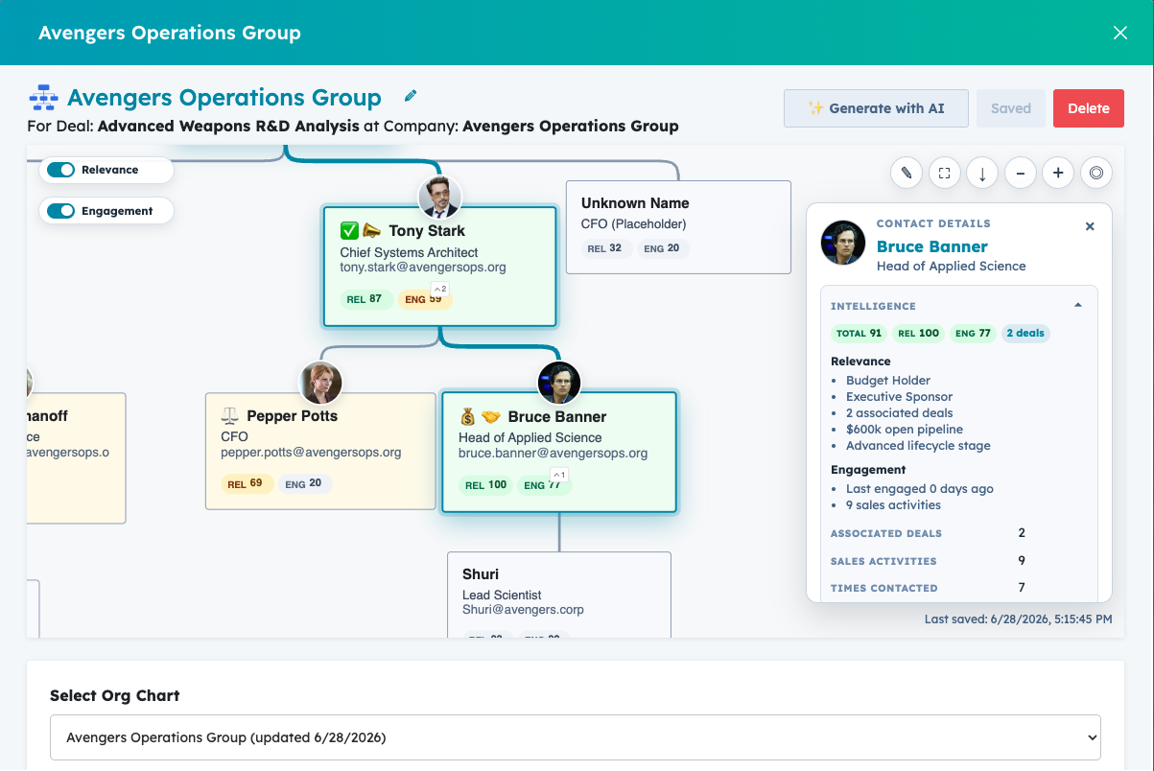Click the REL 87 badge on Tony Stark
Screen dimensions: 1154x771
(x=365, y=299)
